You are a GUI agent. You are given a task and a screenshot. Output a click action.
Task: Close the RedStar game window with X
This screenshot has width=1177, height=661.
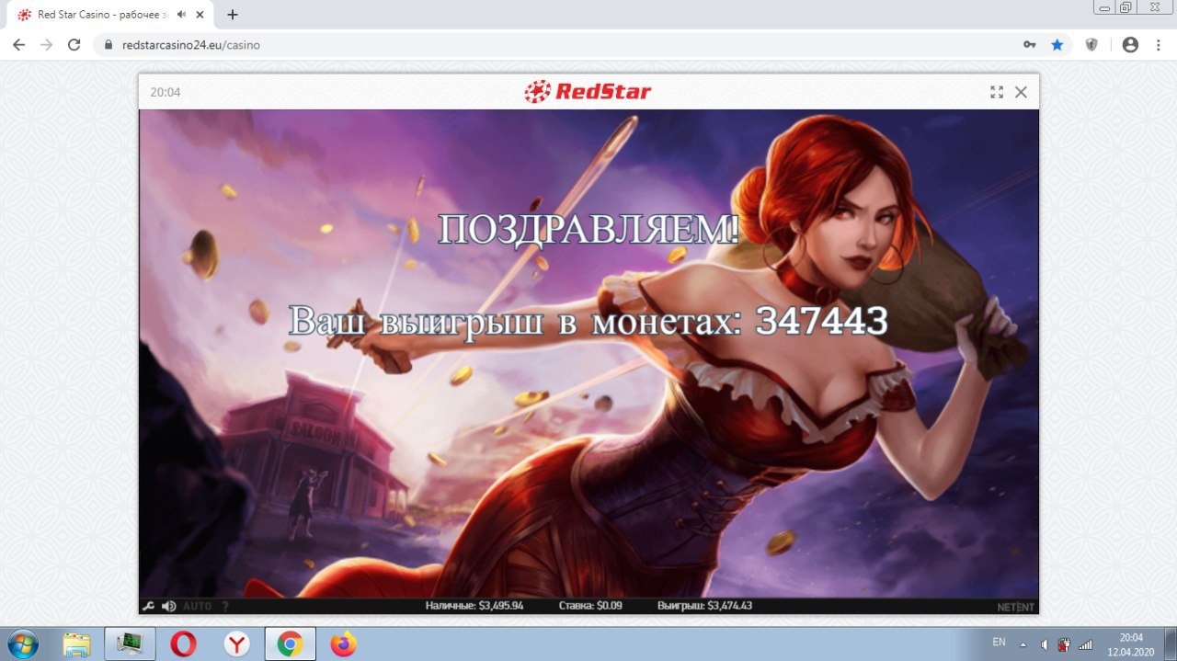[1021, 92]
